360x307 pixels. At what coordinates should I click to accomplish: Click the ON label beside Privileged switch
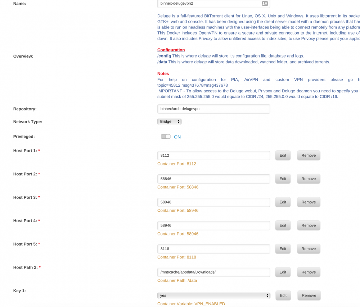(177, 137)
